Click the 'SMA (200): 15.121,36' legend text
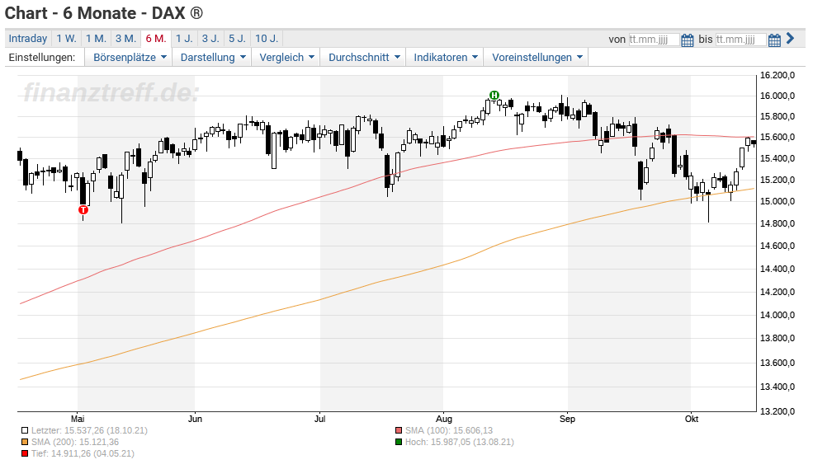Viewport: 813px width, 469px height. click(74, 442)
